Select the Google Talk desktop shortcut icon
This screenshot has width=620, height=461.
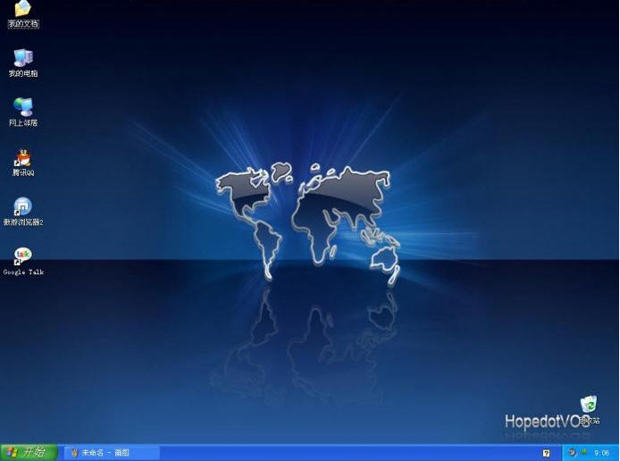coord(22,257)
